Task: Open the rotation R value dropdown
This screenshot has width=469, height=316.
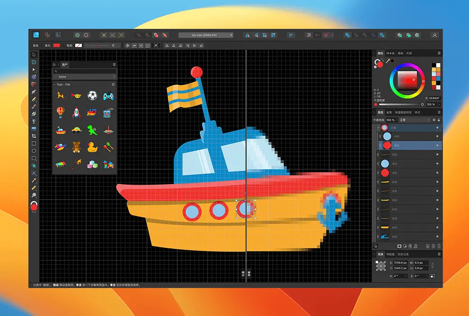Action: pyautogui.click(x=406, y=276)
